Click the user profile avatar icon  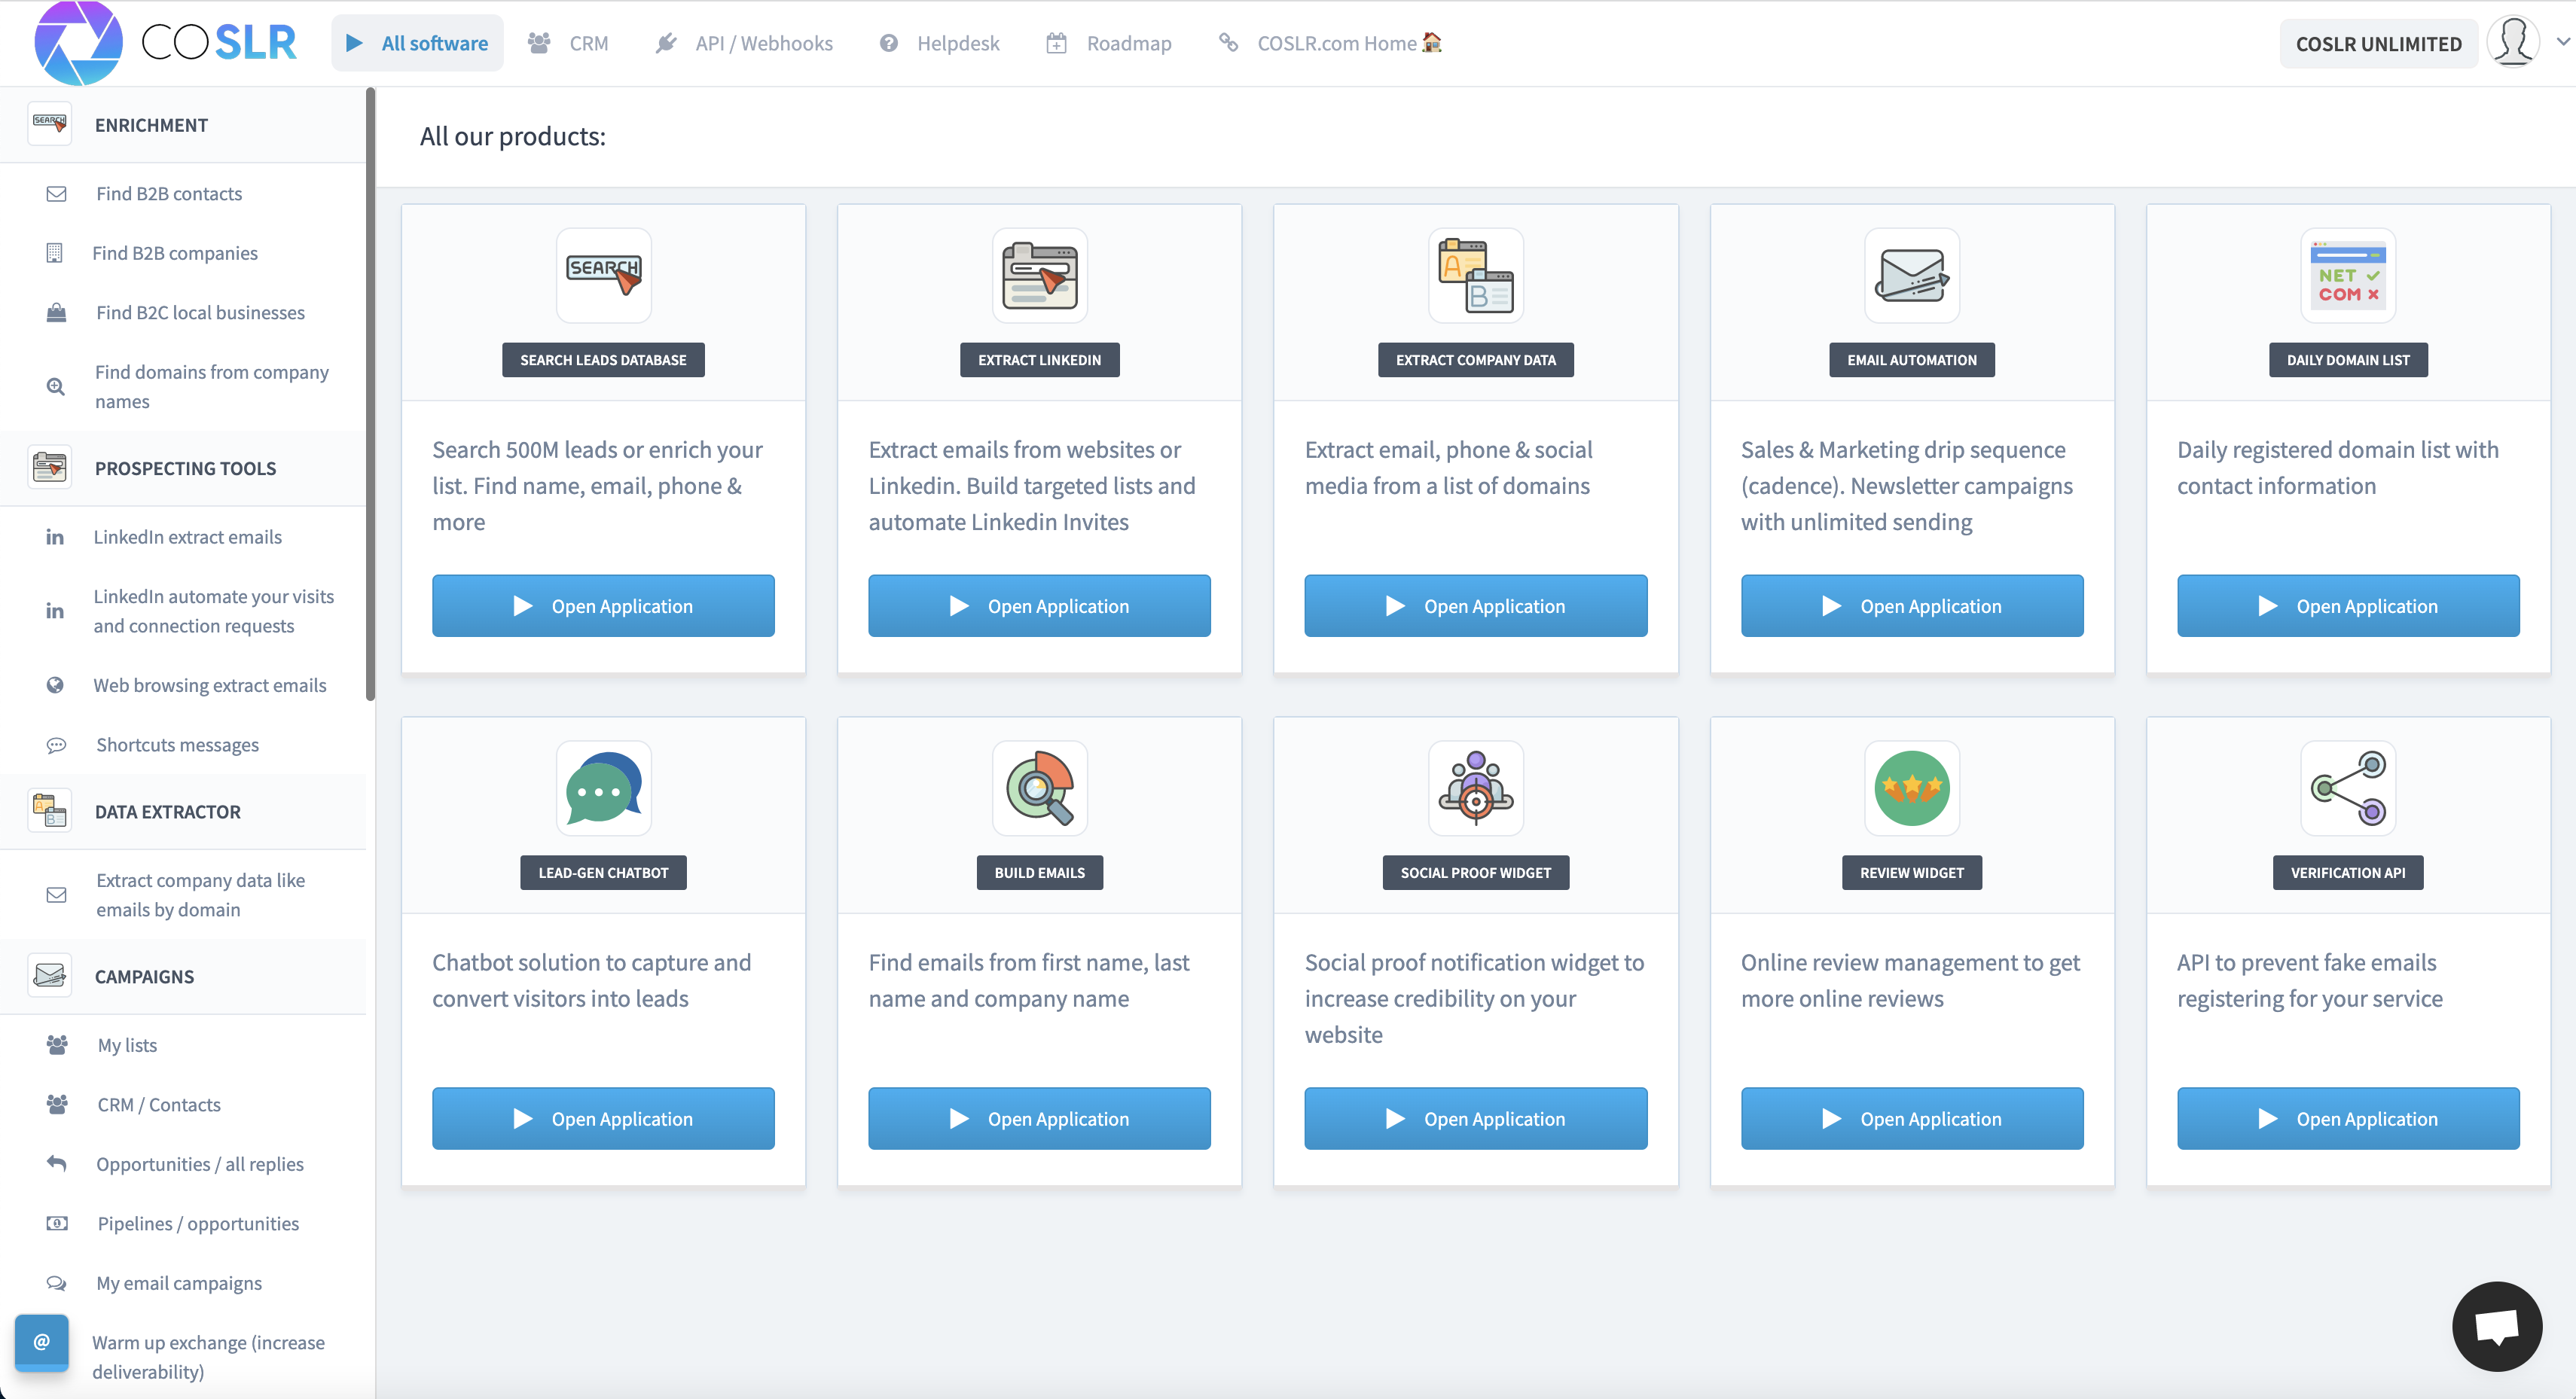(2512, 42)
